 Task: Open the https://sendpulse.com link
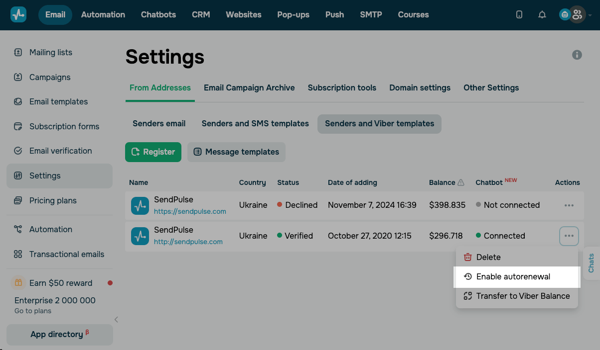(x=190, y=211)
